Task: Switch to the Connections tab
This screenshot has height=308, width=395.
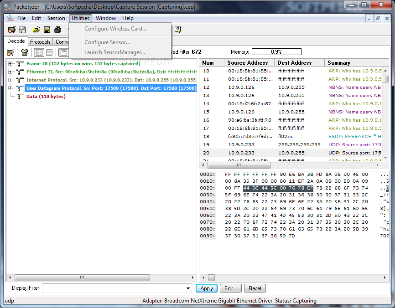Action: pyautogui.click(x=62, y=42)
